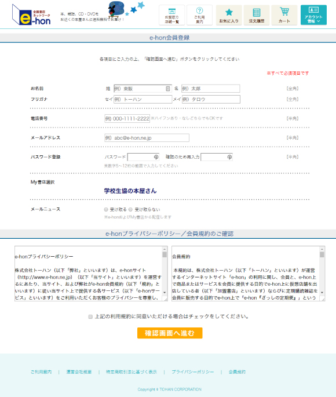Screen dimensions: 336x397
Task: Click the e-honプライバシーポリシー／会員規約のご確認 heading
Action: [x=170, y=234]
